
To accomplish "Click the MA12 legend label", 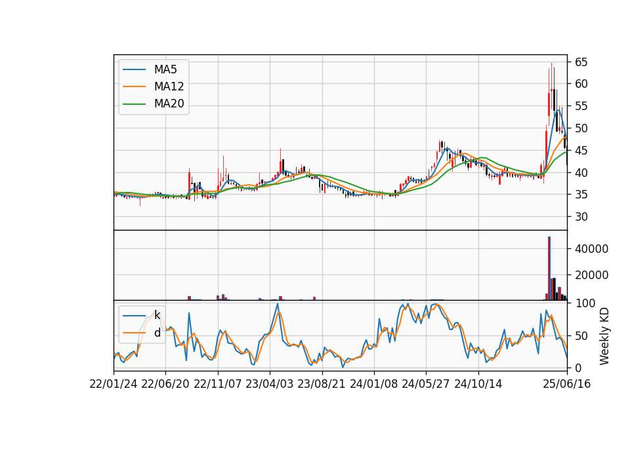I will pos(169,86).
